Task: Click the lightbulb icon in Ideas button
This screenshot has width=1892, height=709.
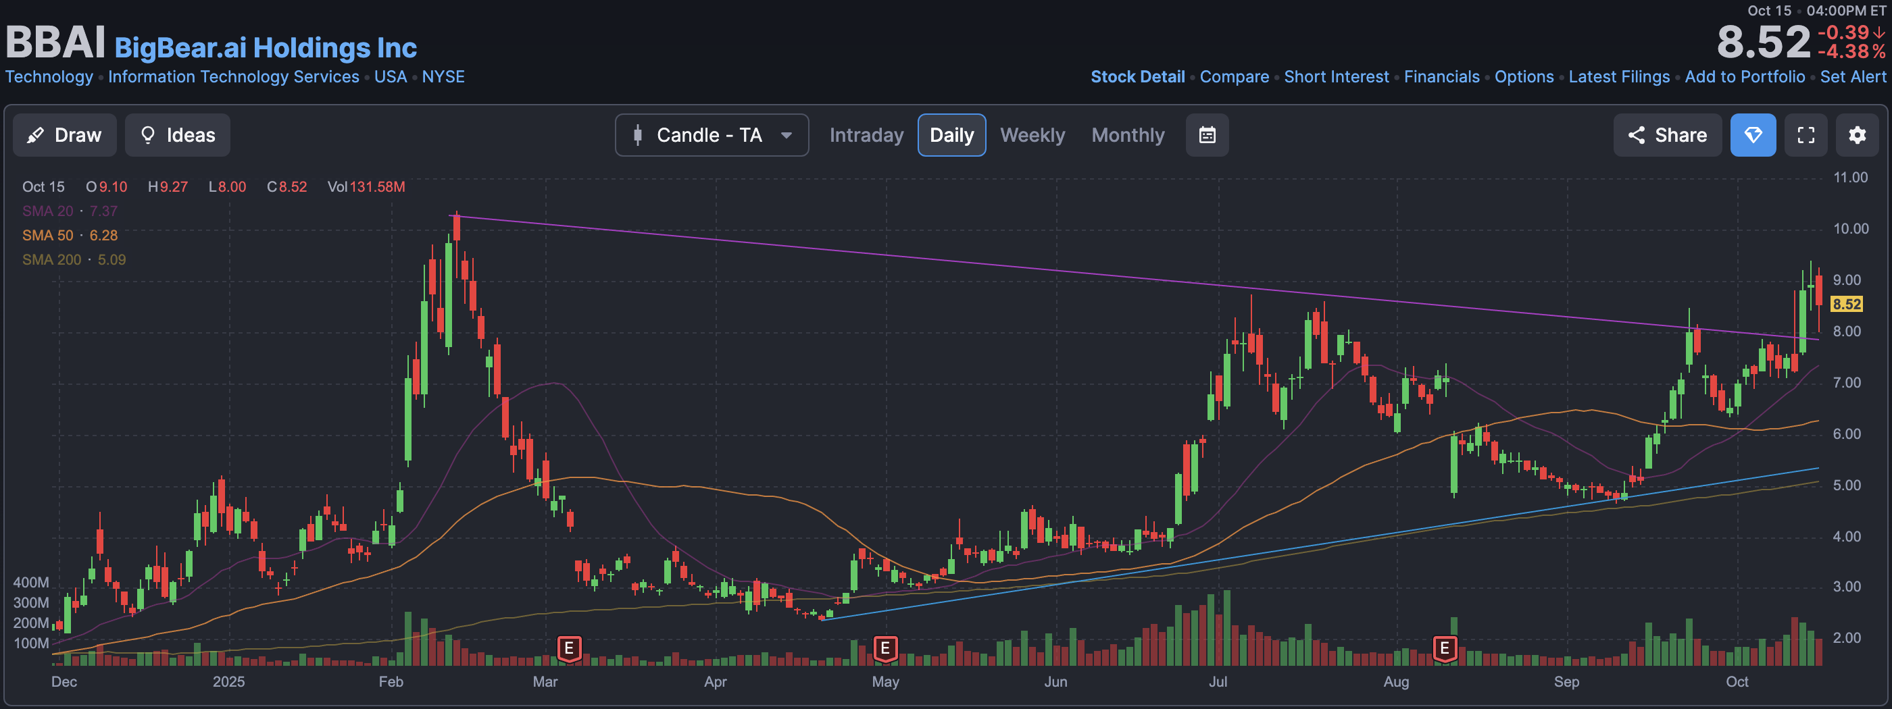Action: (x=147, y=135)
